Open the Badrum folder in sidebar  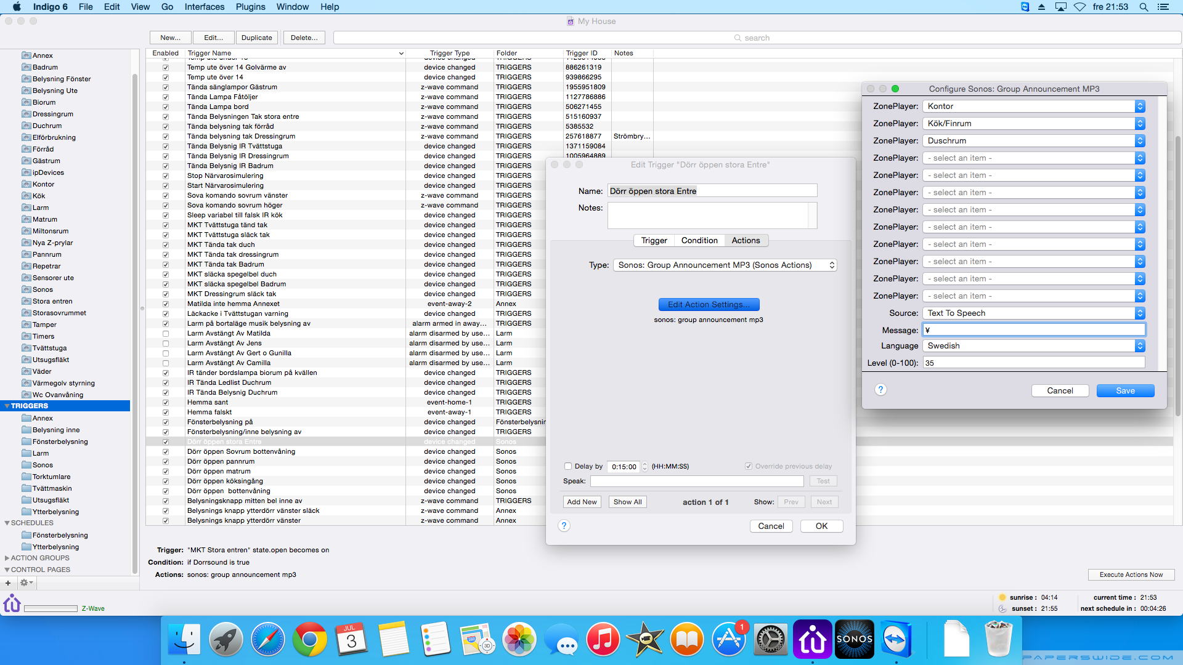(x=45, y=67)
